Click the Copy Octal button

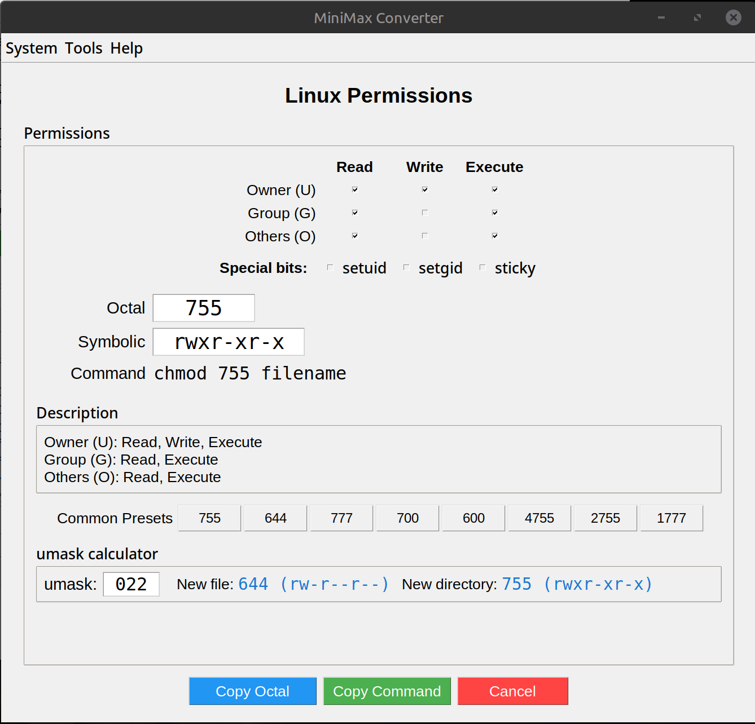(x=253, y=691)
